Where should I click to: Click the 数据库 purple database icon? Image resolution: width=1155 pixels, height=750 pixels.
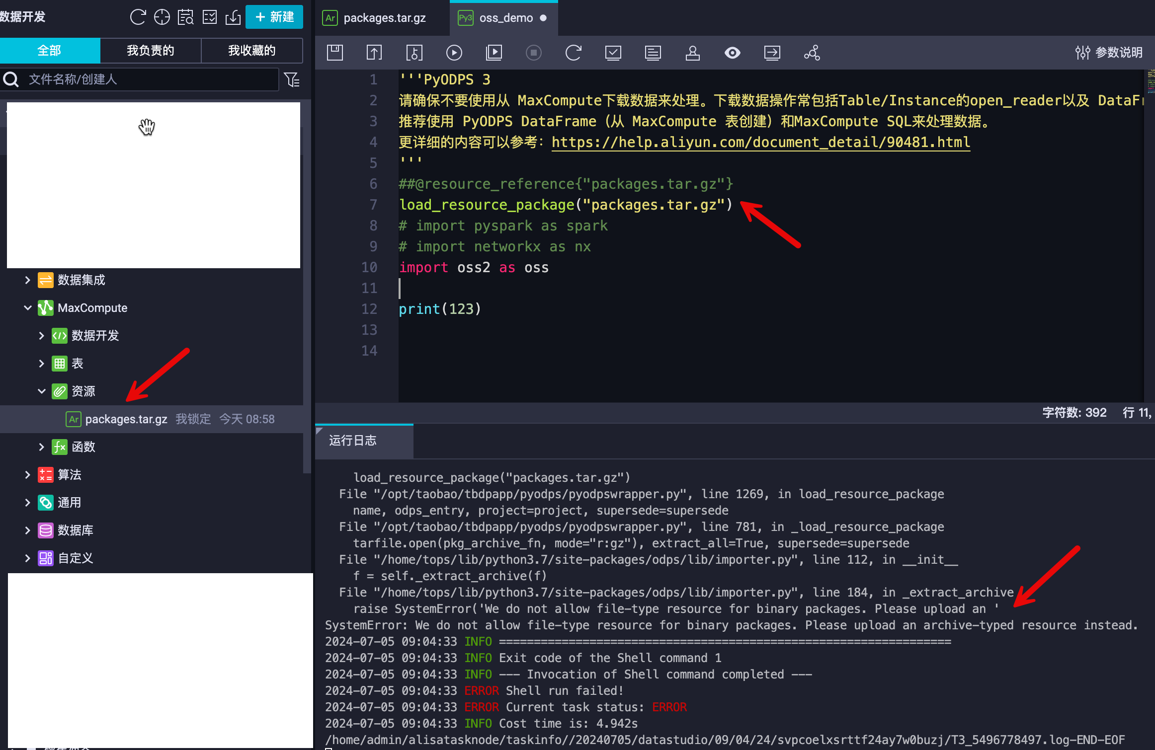46,530
